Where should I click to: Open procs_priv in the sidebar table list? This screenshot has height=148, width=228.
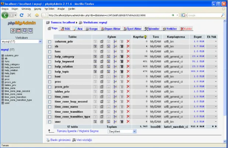(10, 82)
